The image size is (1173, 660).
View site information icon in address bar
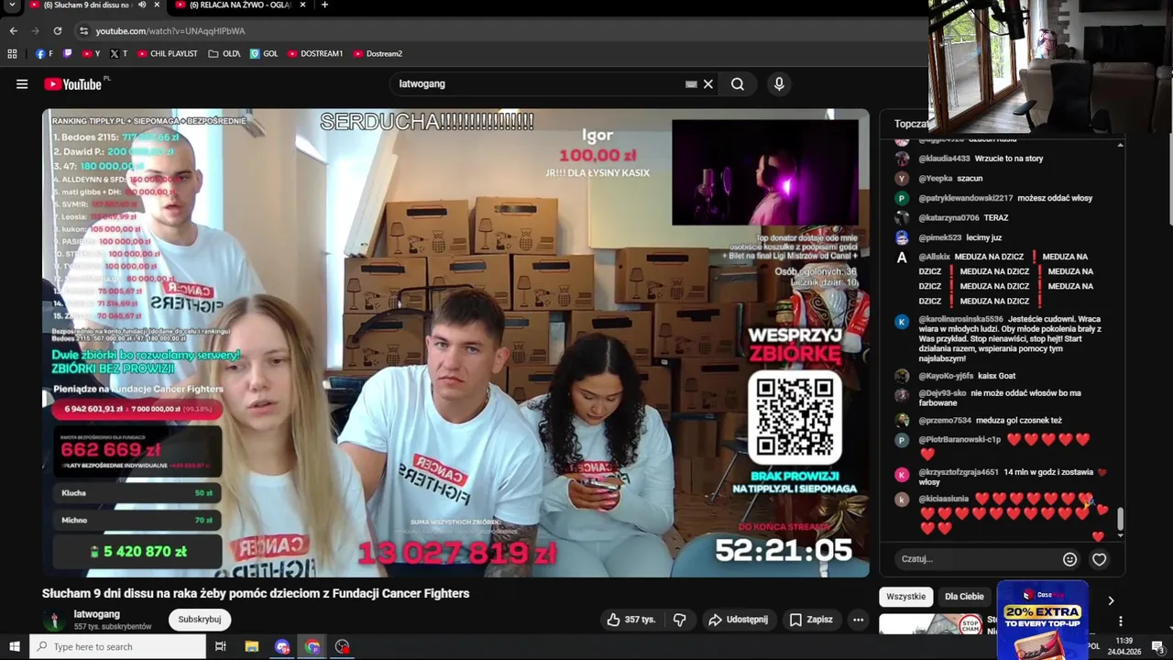83,31
